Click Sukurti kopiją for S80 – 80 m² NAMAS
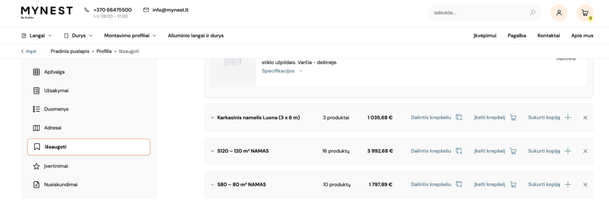 [x=544, y=184]
